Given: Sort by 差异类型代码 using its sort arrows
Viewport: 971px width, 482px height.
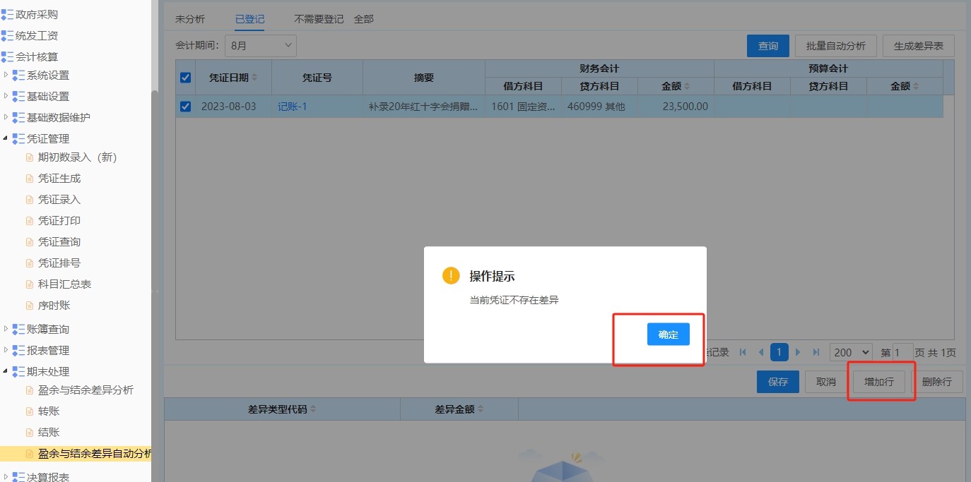Looking at the screenshot, I should click(313, 409).
